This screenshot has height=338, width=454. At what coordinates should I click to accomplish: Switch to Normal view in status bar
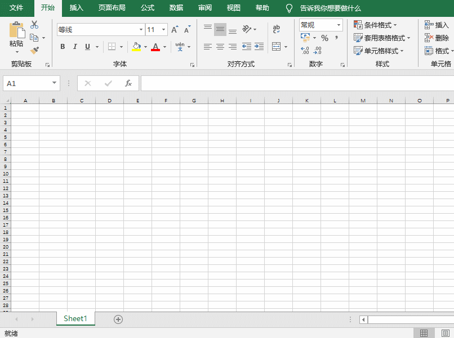pyautogui.click(x=424, y=333)
